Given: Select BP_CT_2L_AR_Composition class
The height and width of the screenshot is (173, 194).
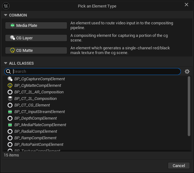Looking at the screenshot, I should click(39, 92).
